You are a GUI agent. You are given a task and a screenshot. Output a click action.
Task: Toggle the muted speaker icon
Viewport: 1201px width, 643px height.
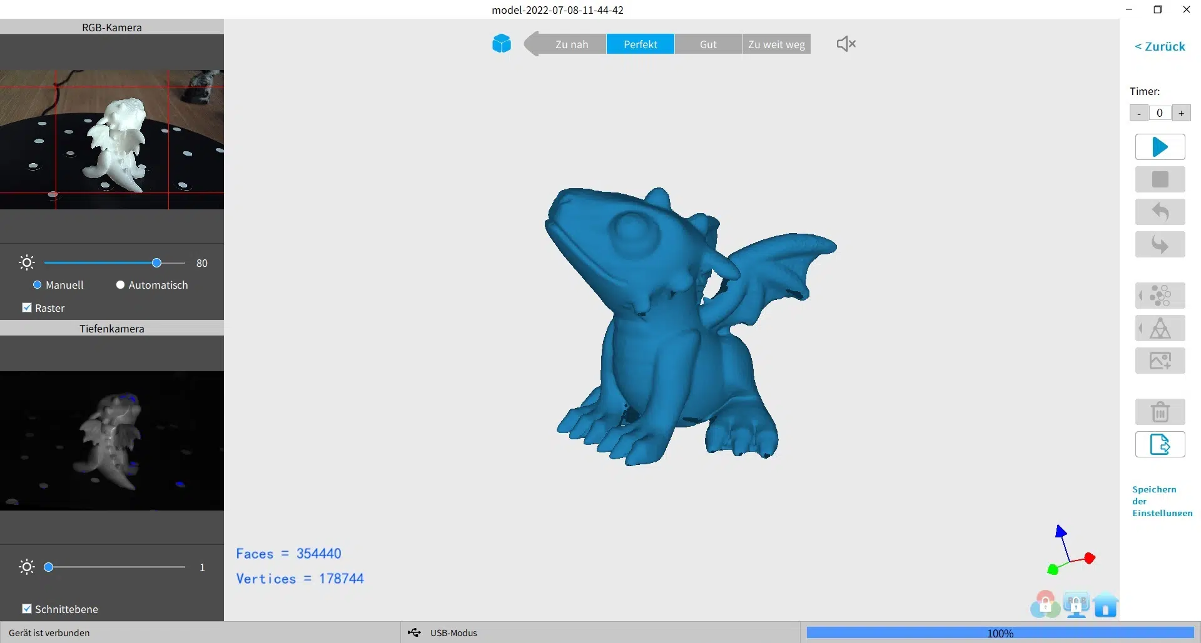[846, 44]
